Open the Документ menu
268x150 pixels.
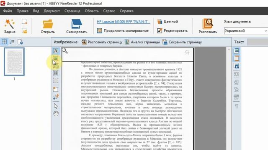(x=52, y=11)
